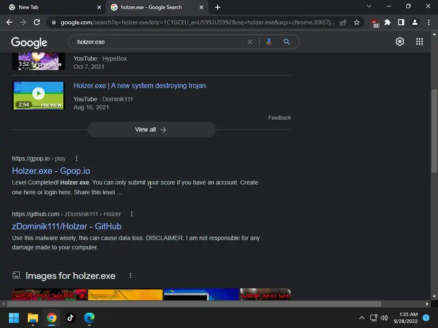Start voice search with microphone
The width and height of the screenshot is (438, 328).
pos(269,42)
